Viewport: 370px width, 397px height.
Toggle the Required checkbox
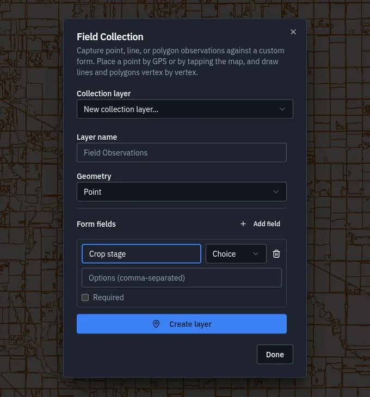85,297
